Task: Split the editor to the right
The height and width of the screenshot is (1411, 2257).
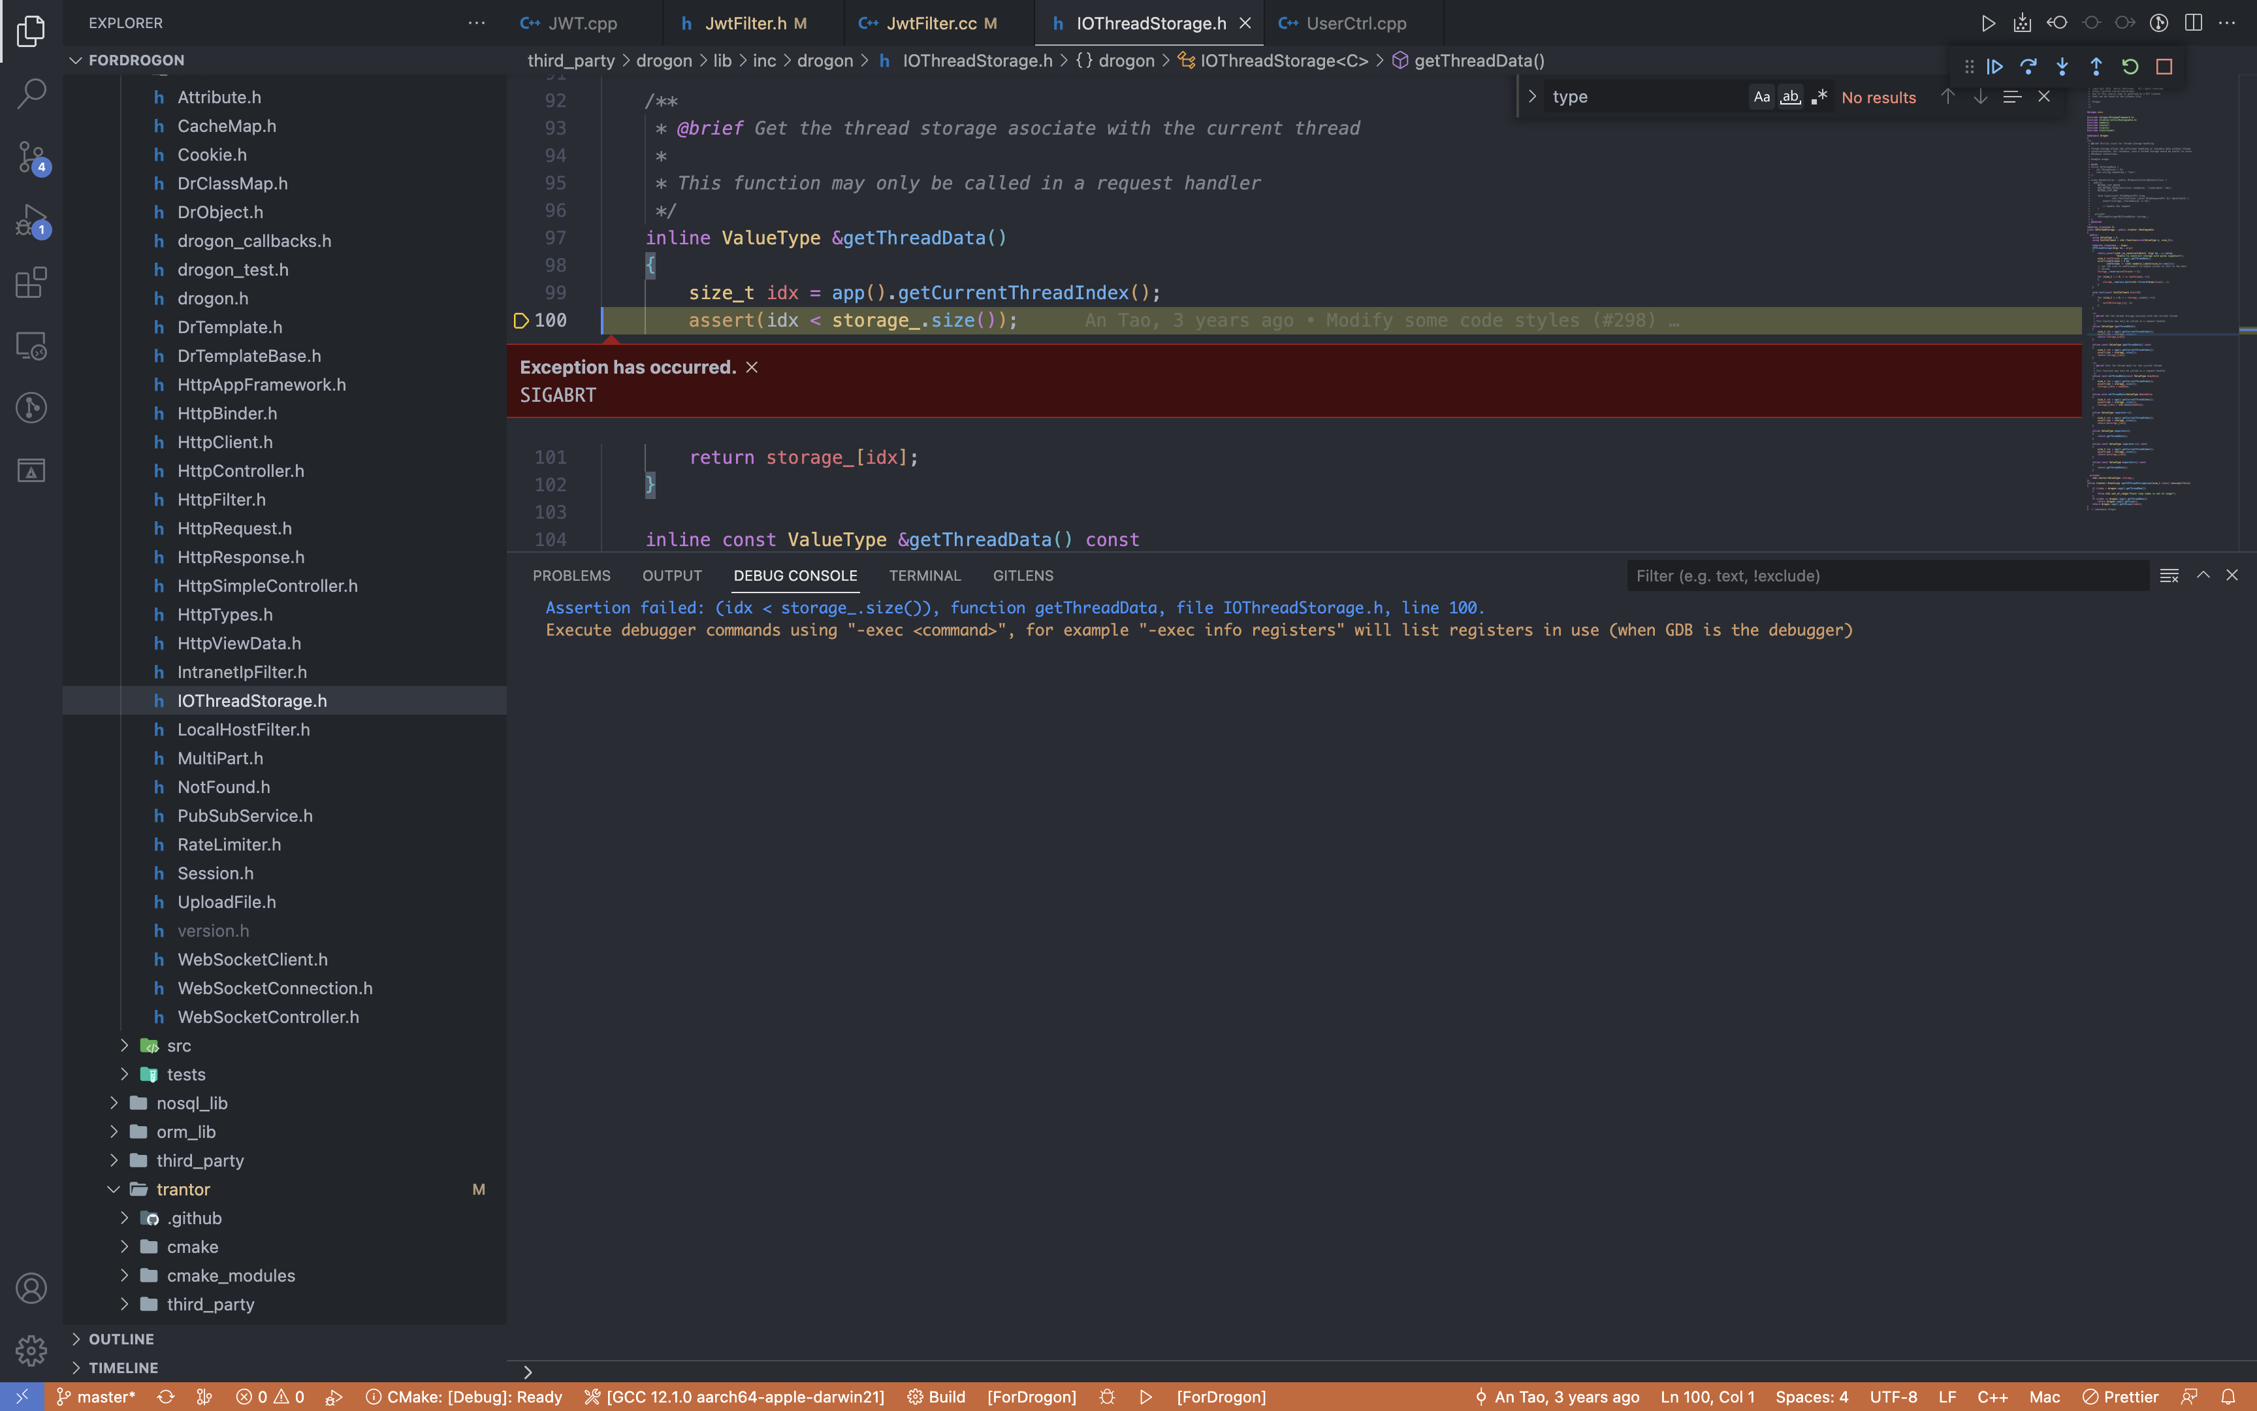Action: click(2194, 24)
